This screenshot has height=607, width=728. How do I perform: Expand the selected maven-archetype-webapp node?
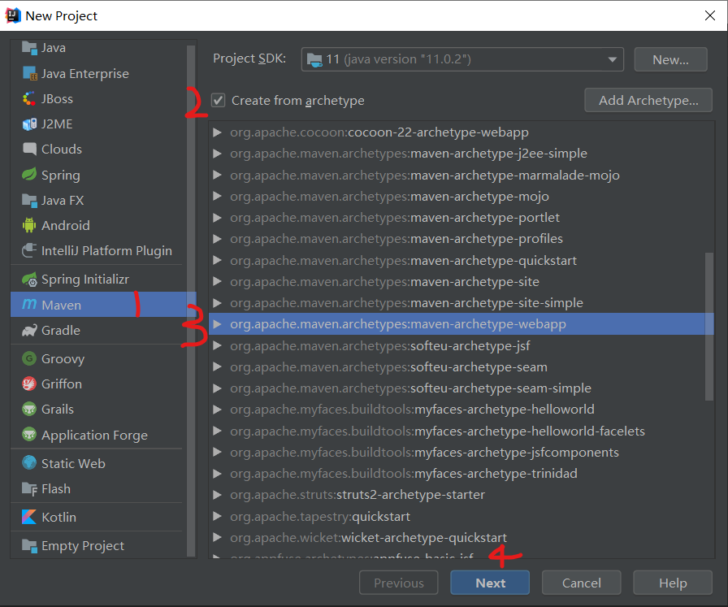tap(217, 324)
